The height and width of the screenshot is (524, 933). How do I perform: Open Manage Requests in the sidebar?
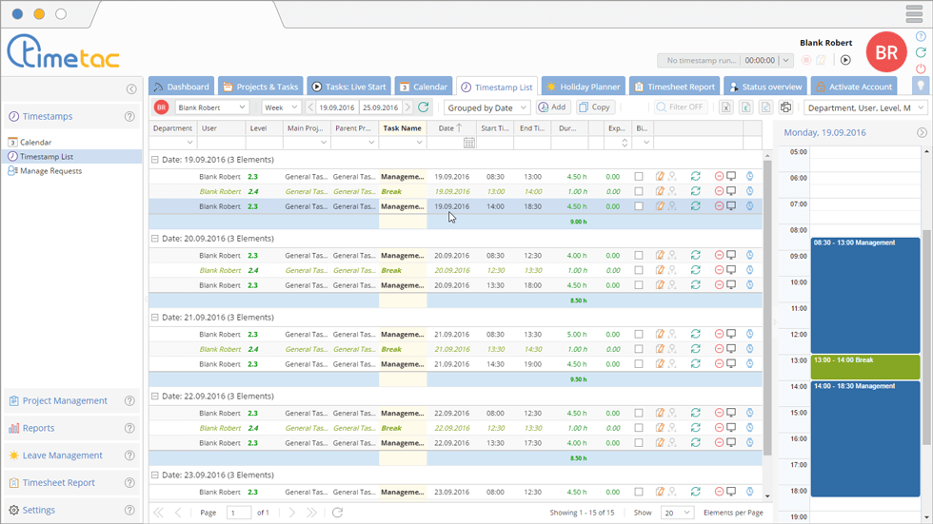(x=50, y=171)
